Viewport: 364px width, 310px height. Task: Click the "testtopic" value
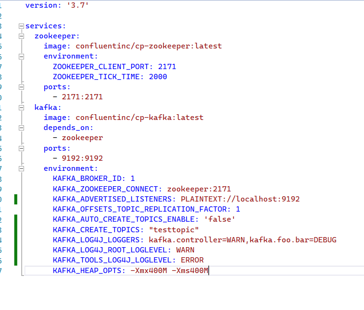click(174, 230)
